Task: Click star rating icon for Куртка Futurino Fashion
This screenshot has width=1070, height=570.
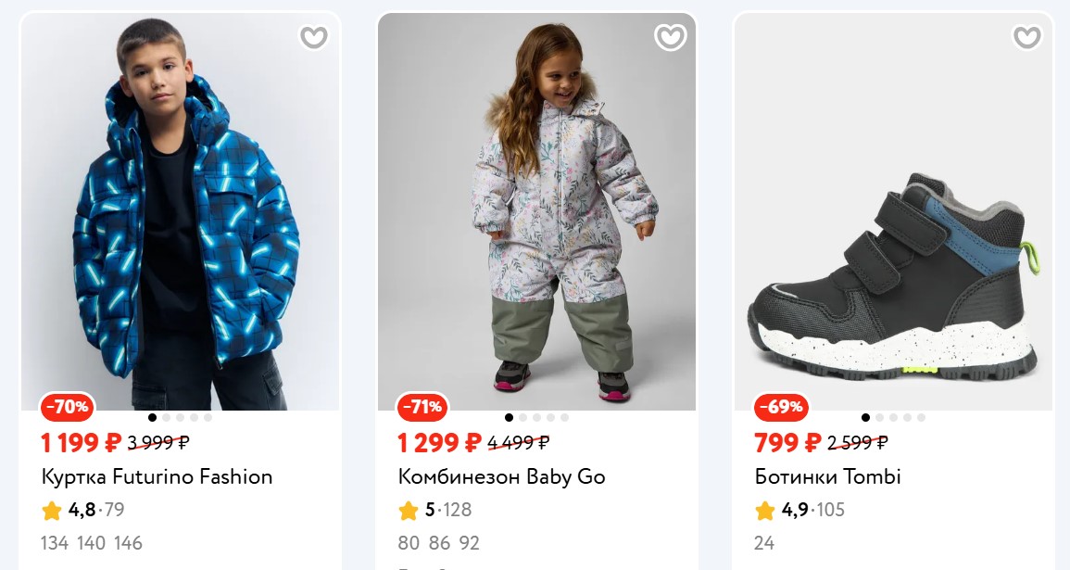Action: tap(52, 510)
